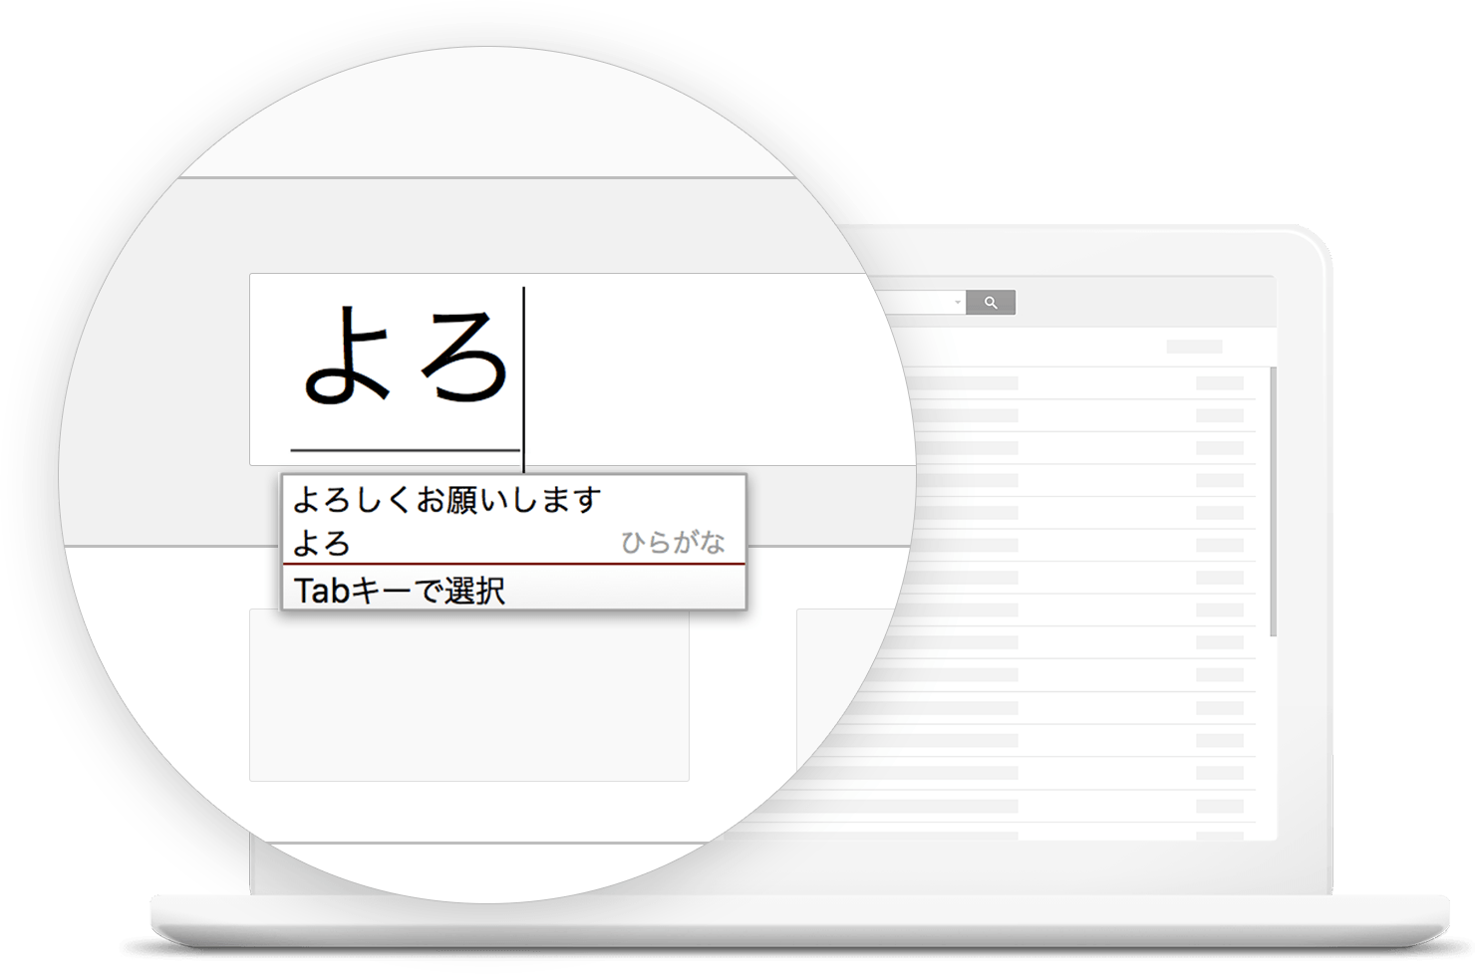The height and width of the screenshot is (974, 1475).
Task: Grab the vertical scrollbar thumb
Action: click(x=1273, y=498)
